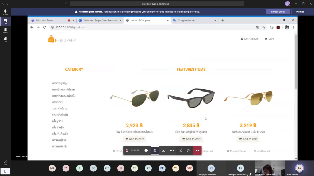
Task: Open the share screen tray
Action: coord(163,150)
